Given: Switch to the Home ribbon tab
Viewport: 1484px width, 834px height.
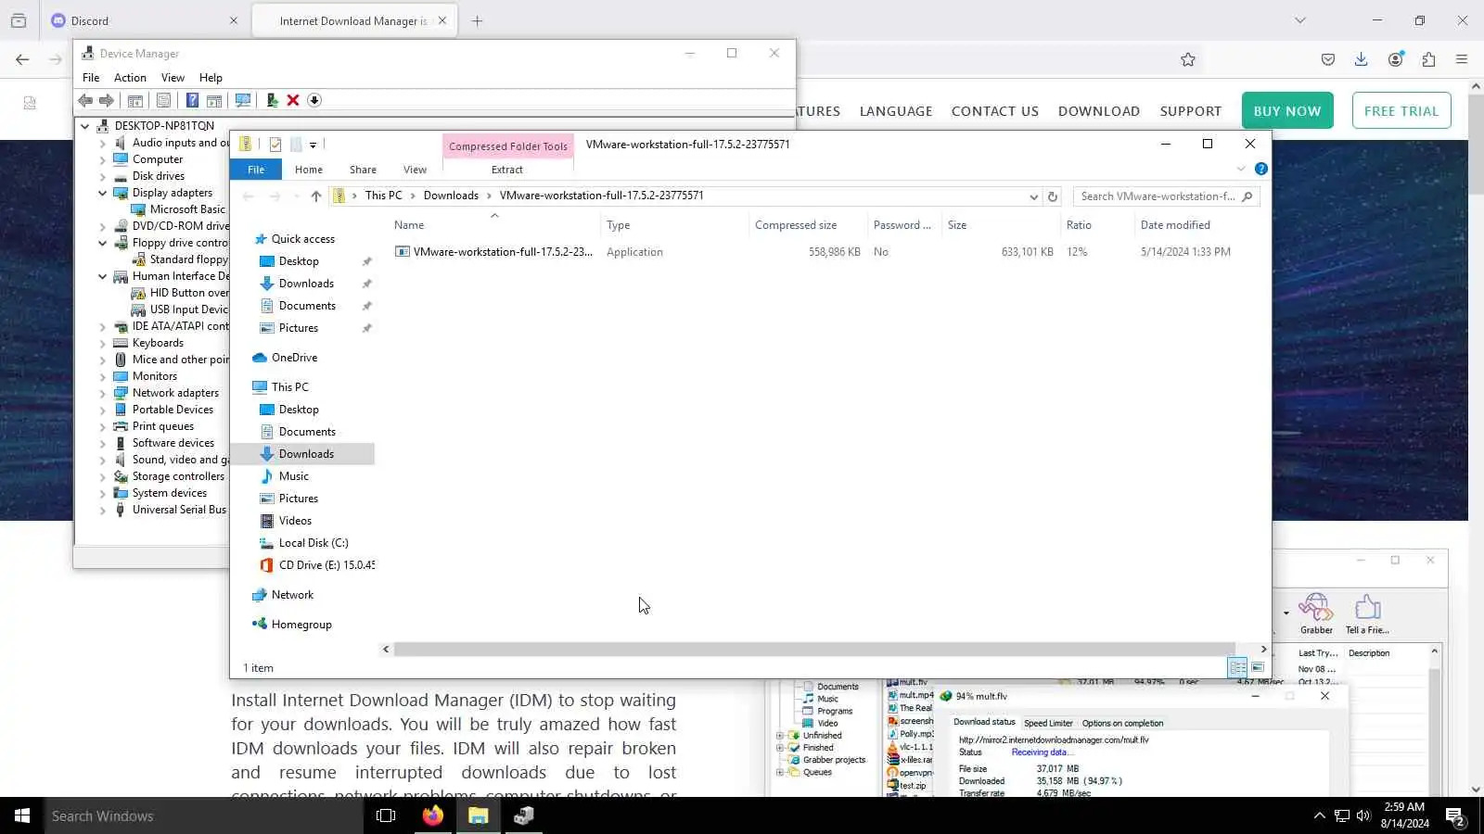Looking at the screenshot, I should pyautogui.click(x=309, y=170).
